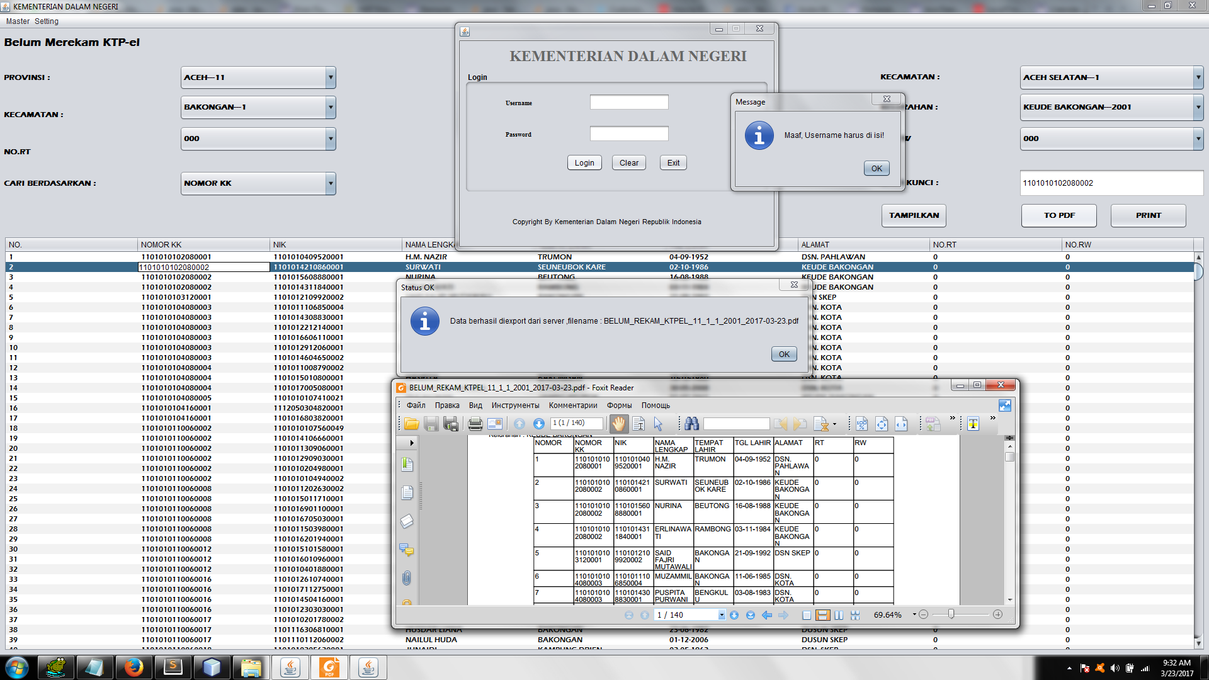Click the Print icon in Foxit toolbar
1209x680 pixels.
[475, 424]
